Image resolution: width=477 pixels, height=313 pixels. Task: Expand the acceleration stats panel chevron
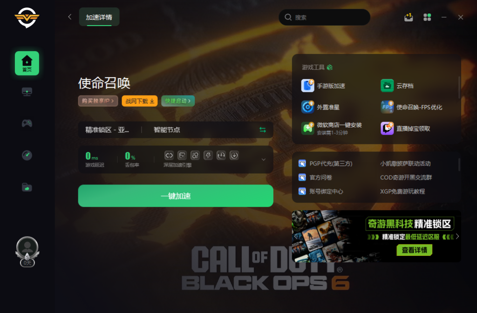tap(264, 159)
